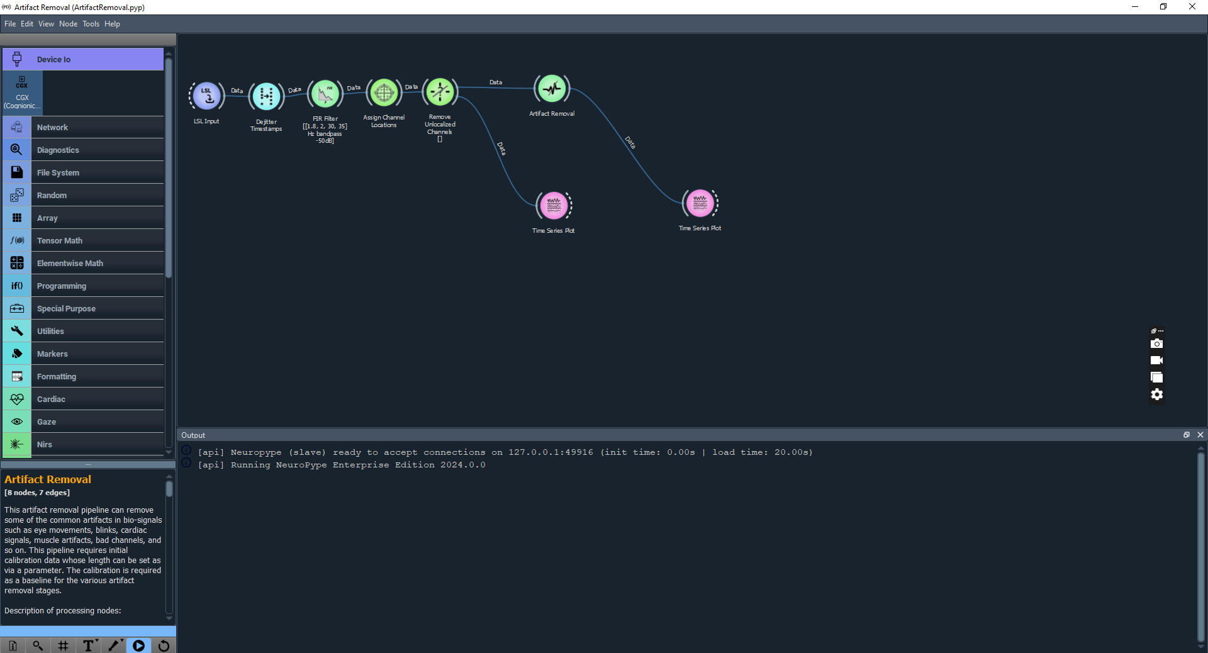
Task: Click the reload pipeline button
Action: pos(164,645)
